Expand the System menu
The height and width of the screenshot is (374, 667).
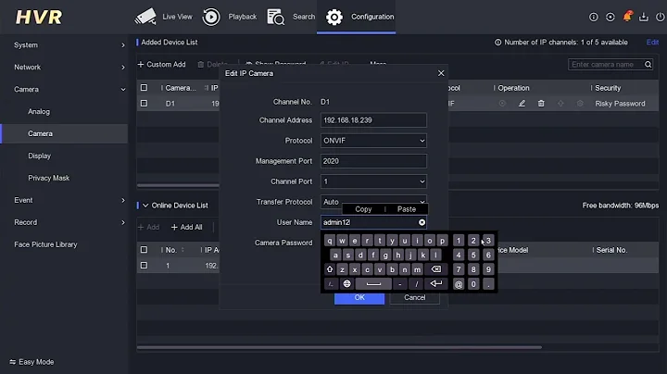[x=64, y=45]
